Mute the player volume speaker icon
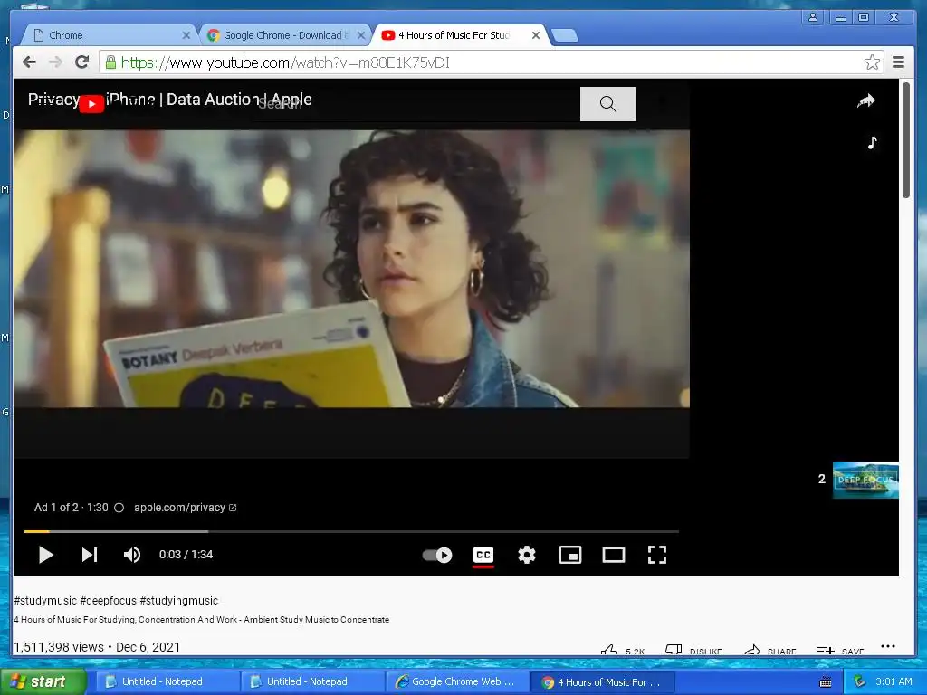This screenshot has height=695, width=927. click(x=132, y=555)
